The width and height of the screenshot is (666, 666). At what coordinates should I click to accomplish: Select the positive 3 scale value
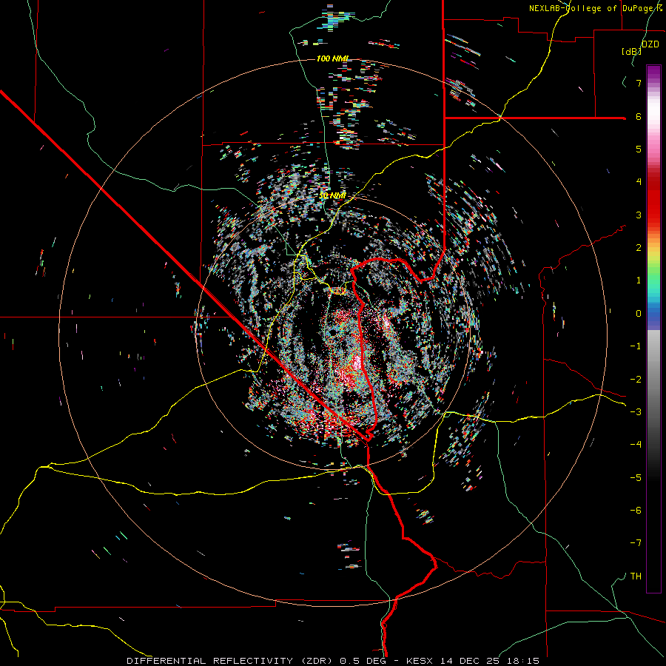point(639,215)
